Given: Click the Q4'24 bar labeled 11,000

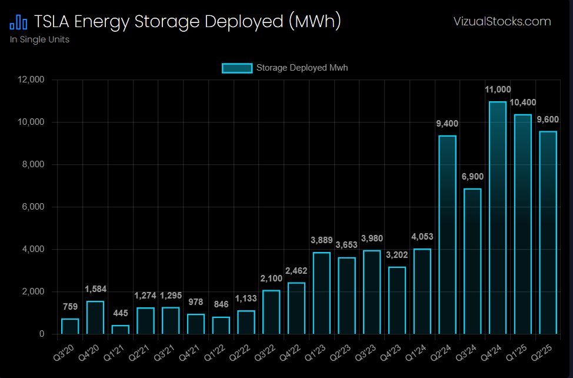Looking at the screenshot, I should coord(498,218).
